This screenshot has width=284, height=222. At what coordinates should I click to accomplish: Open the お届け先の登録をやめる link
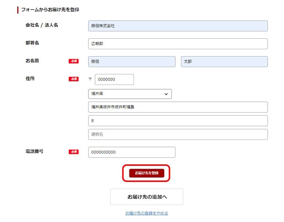pos(147,213)
